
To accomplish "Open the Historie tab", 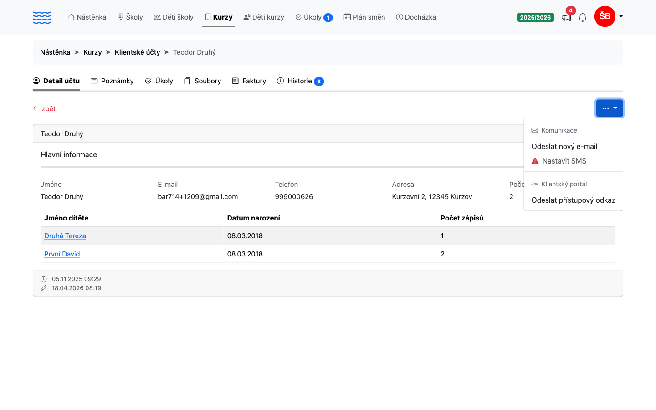I will pyautogui.click(x=300, y=81).
